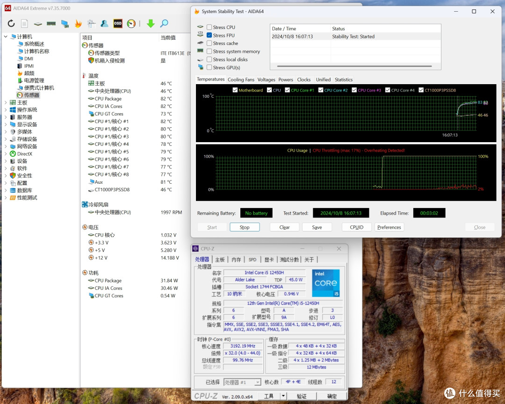Open the Report page icon in AIDA64 toolbar
Image resolution: width=505 pixels, height=404 pixels.
24,23
